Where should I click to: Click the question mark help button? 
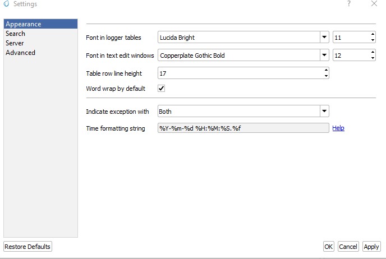[x=348, y=4]
